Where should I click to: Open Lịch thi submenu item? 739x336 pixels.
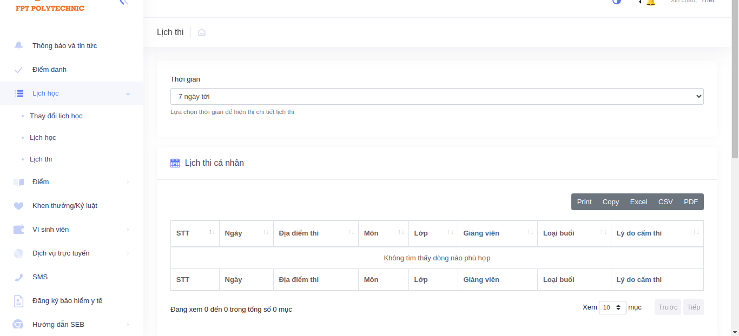point(41,159)
